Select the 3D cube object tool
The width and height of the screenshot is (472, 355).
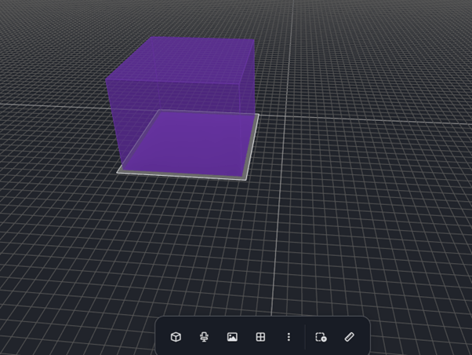176,337
